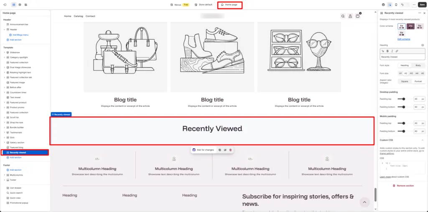Screen dimensions: 428x212
Task: Expand the Multicolumns footer section
Action: pyautogui.click(x=4, y=175)
